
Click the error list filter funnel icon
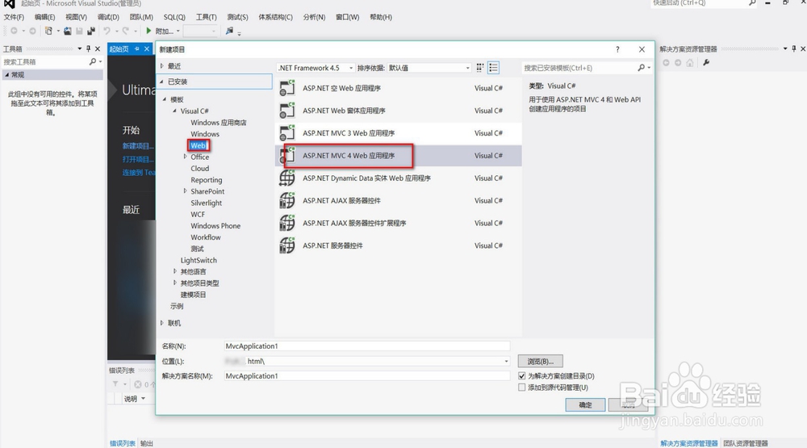115,384
